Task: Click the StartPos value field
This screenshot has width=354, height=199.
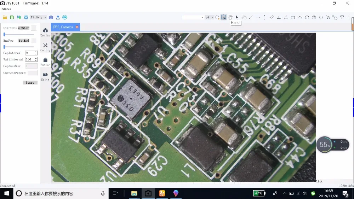Action: coord(33,28)
